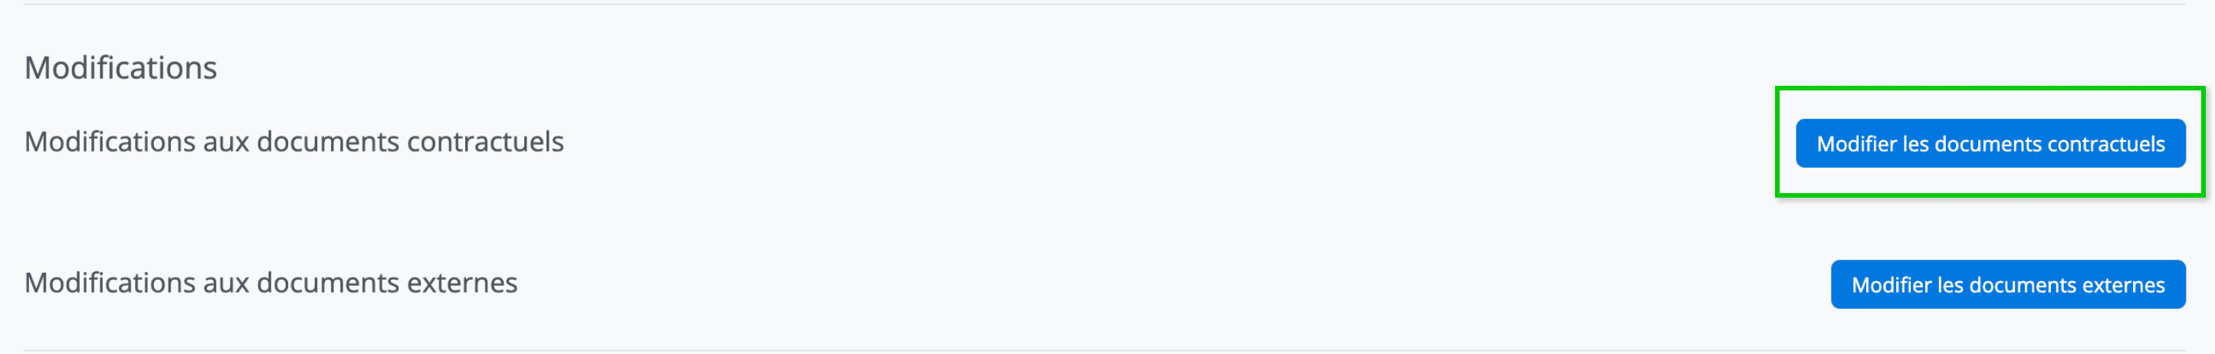Click the 'Modifier les documents contractuels' button
2215x354 pixels.
1990,143
